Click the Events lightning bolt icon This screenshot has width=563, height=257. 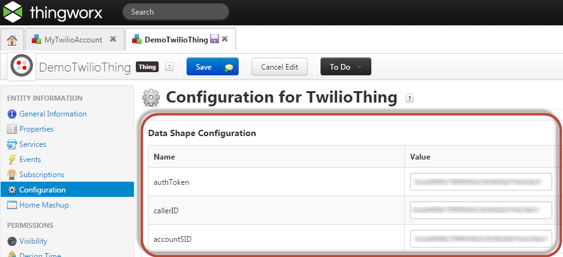tap(12, 160)
